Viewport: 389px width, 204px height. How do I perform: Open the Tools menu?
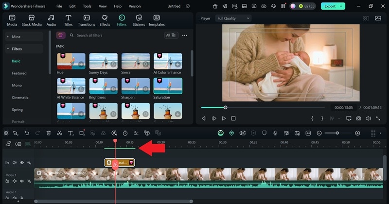[87, 6]
